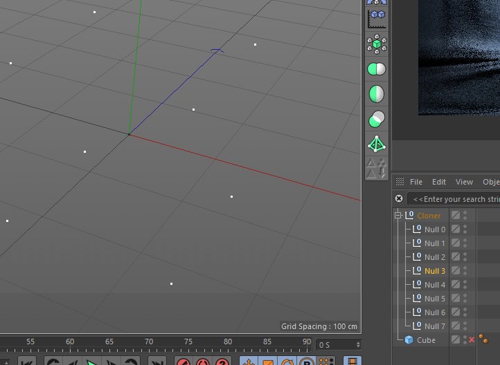The height and width of the screenshot is (365, 500).
Task: Click the Grid Spacing : 100 cm label
Action: coord(319,326)
